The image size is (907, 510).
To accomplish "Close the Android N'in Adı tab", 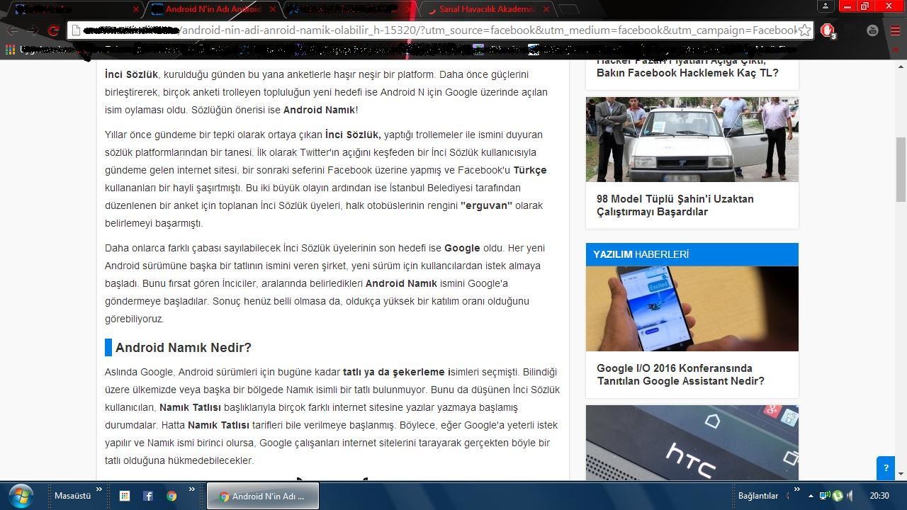I will (x=273, y=9).
